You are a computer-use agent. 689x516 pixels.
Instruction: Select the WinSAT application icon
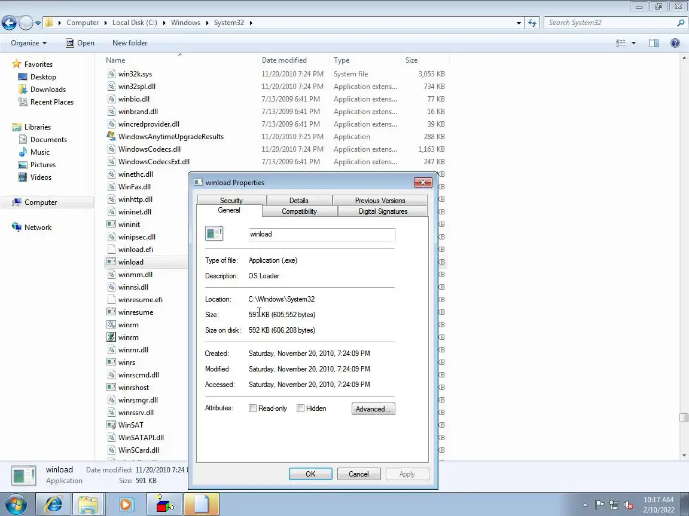pos(112,425)
